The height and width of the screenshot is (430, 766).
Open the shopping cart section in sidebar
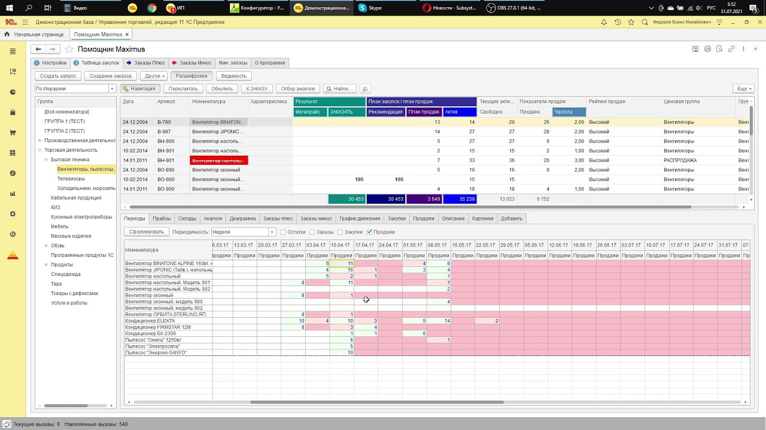pyautogui.click(x=13, y=133)
